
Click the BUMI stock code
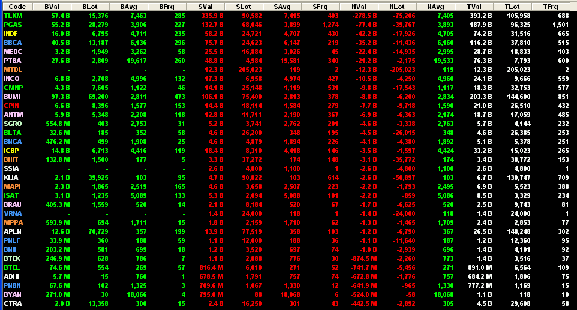click(x=12, y=97)
